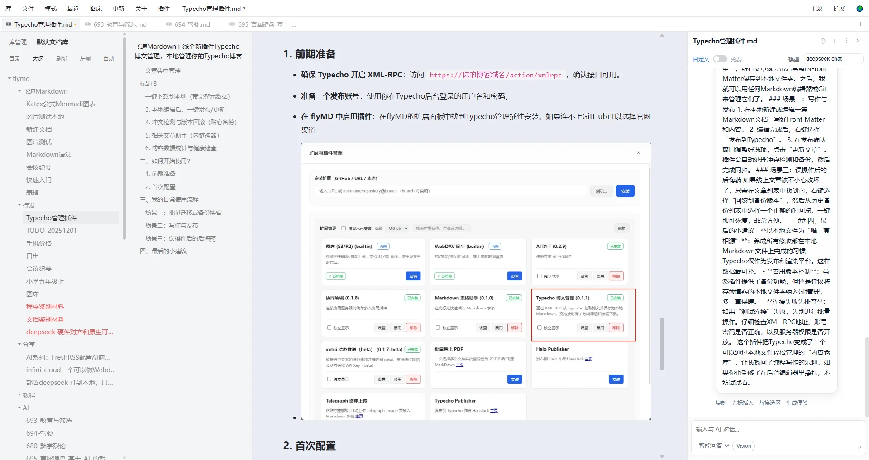Click the markdown icon on 693-教育与筛选.md tab
Image resolution: width=869 pixels, height=460 pixels.
tap(88, 24)
